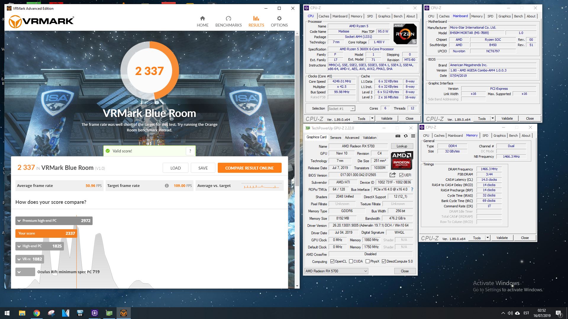The height and width of the screenshot is (319, 568).
Task: Toggle PhysX checkbox
Action: [367, 261]
